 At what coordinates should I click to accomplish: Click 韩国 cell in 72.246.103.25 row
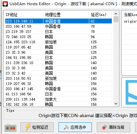click(49, 37)
